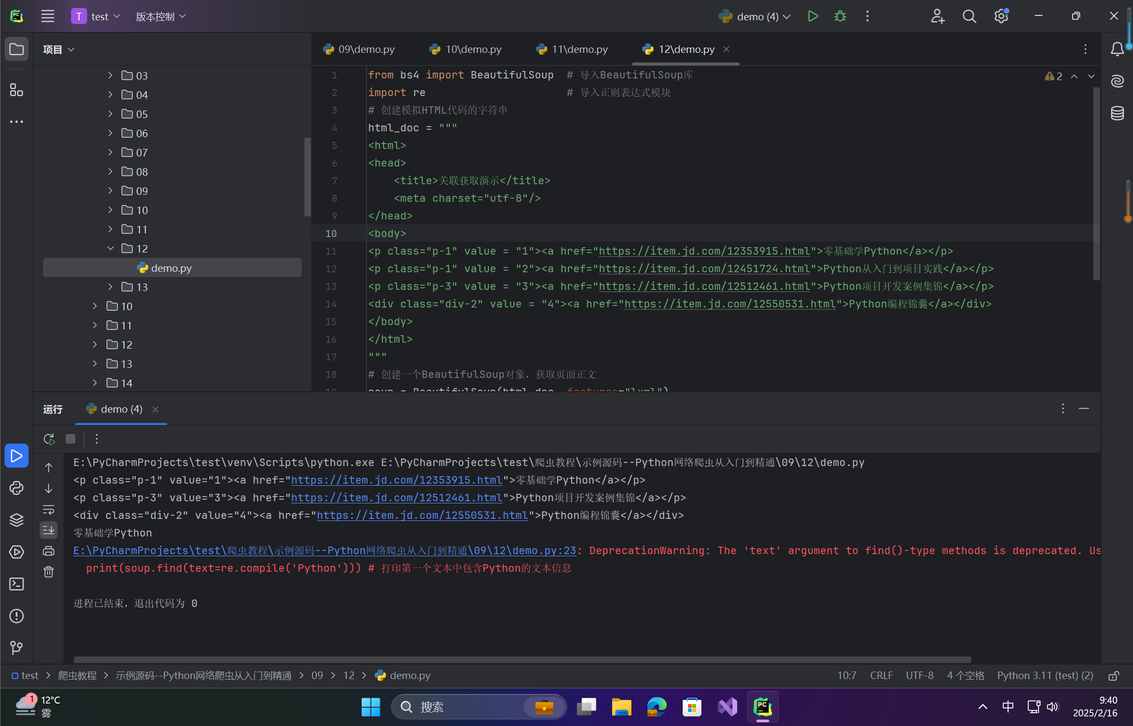Open the Database tool window
The height and width of the screenshot is (726, 1133).
(1117, 113)
